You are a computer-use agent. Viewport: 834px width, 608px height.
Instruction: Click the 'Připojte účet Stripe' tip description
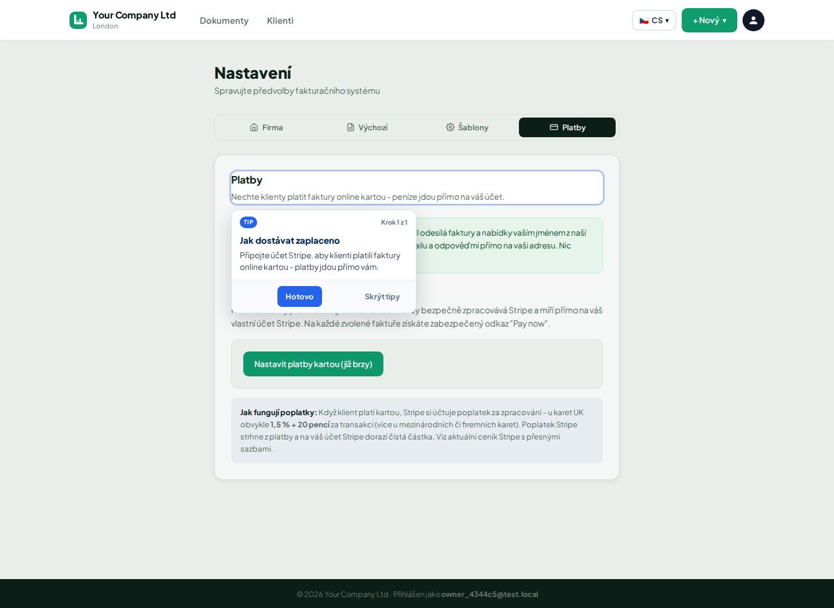pos(320,261)
